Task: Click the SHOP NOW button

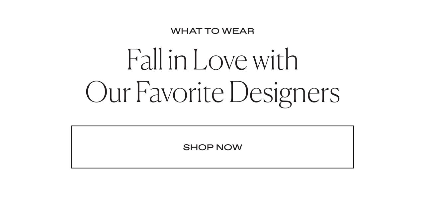Action: click(212, 147)
